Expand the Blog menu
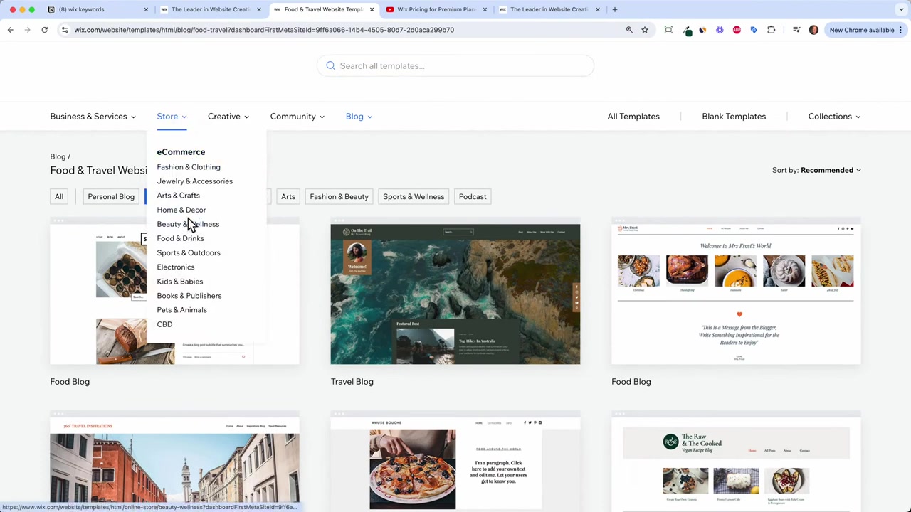The width and height of the screenshot is (911, 512). (359, 117)
